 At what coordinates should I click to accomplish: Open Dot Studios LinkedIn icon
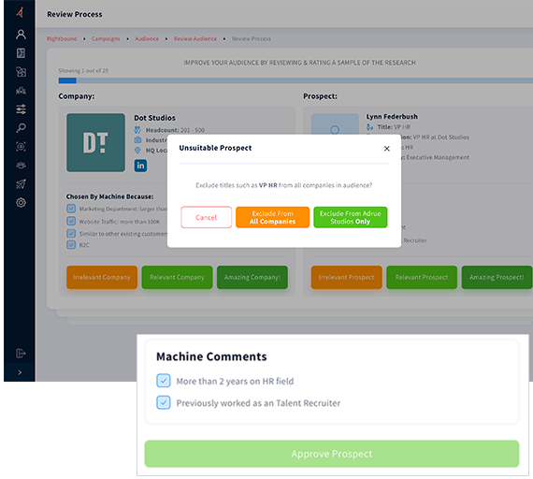click(140, 166)
